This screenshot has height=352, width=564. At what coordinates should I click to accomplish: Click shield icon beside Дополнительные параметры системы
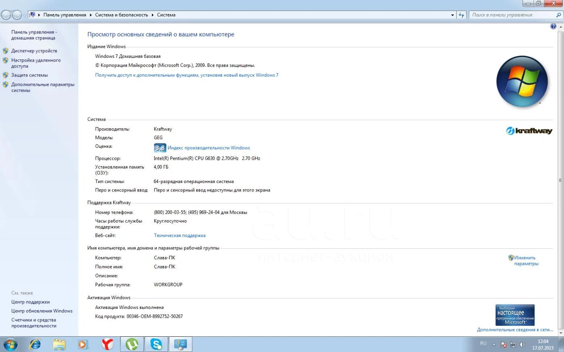point(5,84)
